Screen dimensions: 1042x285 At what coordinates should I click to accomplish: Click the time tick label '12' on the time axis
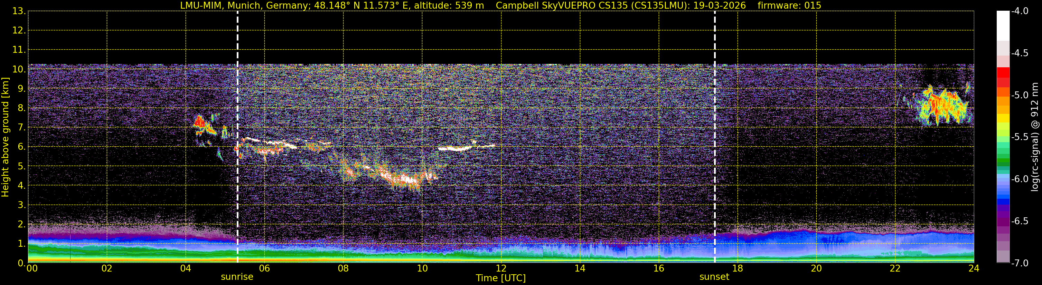(501, 268)
